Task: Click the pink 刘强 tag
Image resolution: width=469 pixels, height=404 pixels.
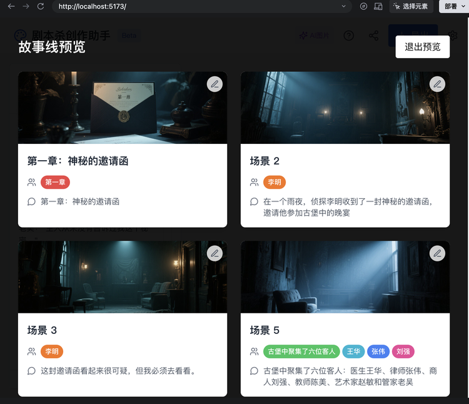Action: (403, 351)
